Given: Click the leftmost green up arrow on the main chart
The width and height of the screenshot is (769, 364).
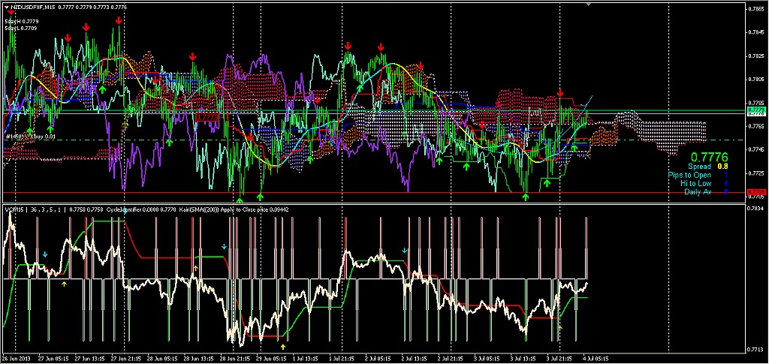Looking at the screenshot, I should click(x=29, y=131).
